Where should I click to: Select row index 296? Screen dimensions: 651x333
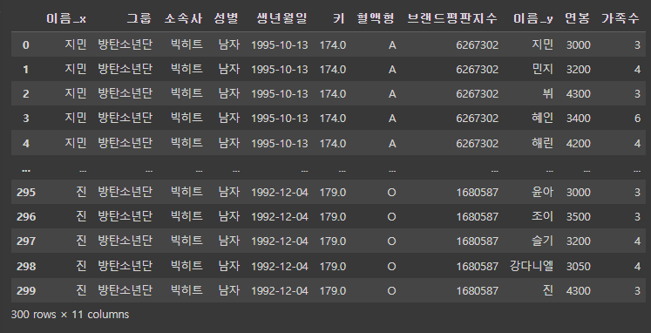pyautogui.click(x=26, y=217)
